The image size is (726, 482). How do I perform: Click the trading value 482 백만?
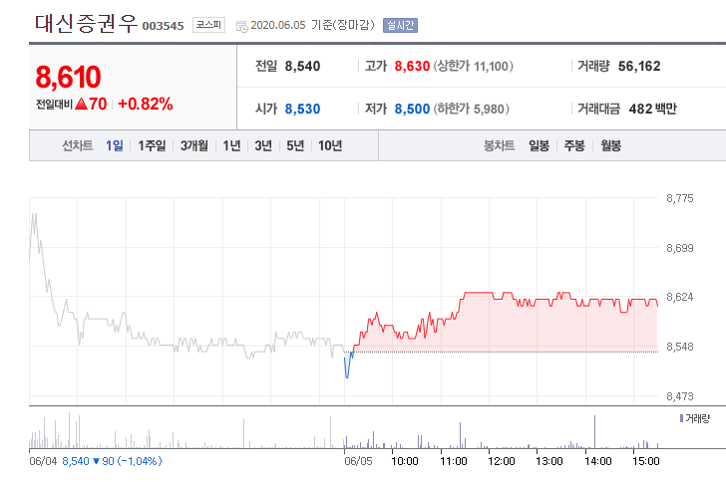(x=652, y=109)
